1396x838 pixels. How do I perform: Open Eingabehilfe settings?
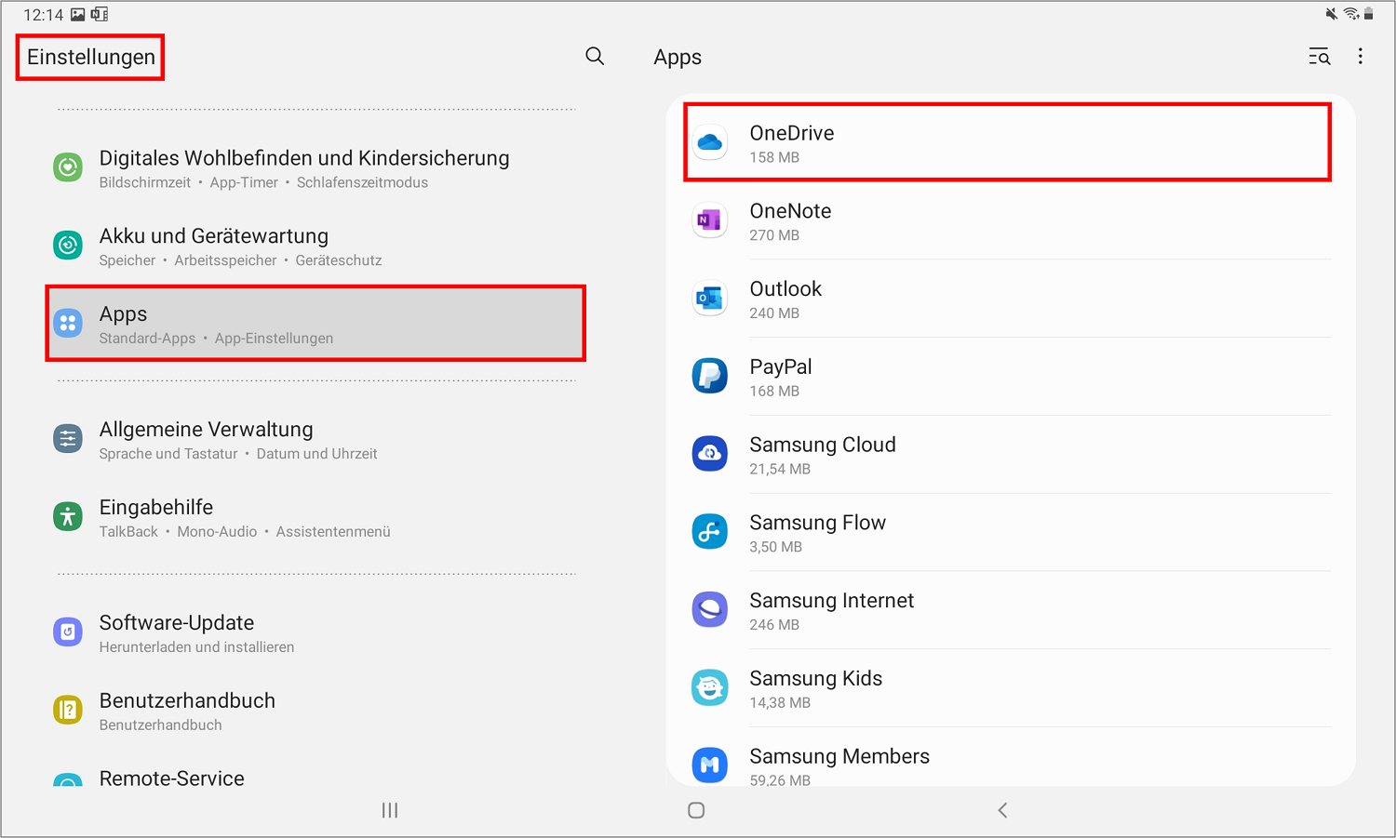315,518
